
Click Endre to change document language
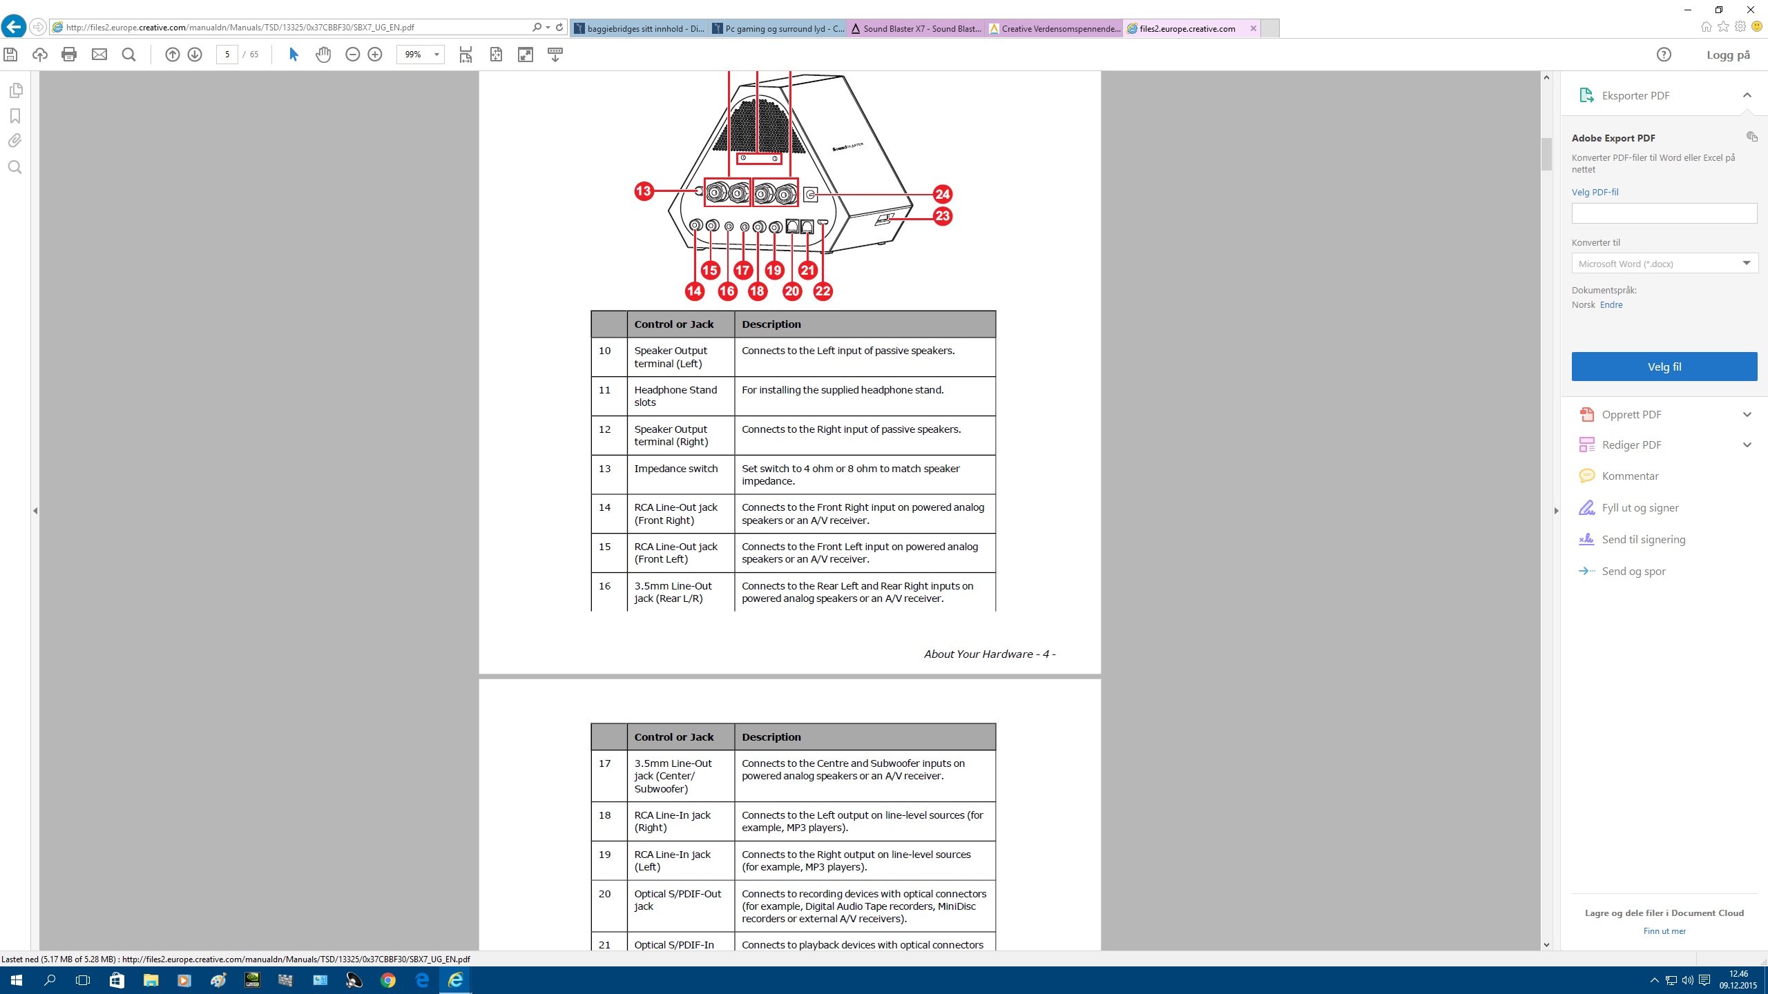[x=1611, y=304]
